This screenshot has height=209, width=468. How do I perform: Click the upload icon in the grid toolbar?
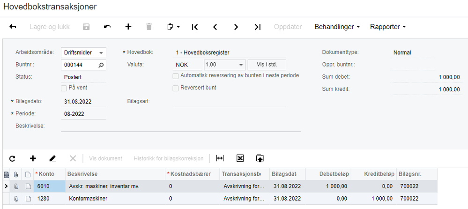(x=260, y=159)
